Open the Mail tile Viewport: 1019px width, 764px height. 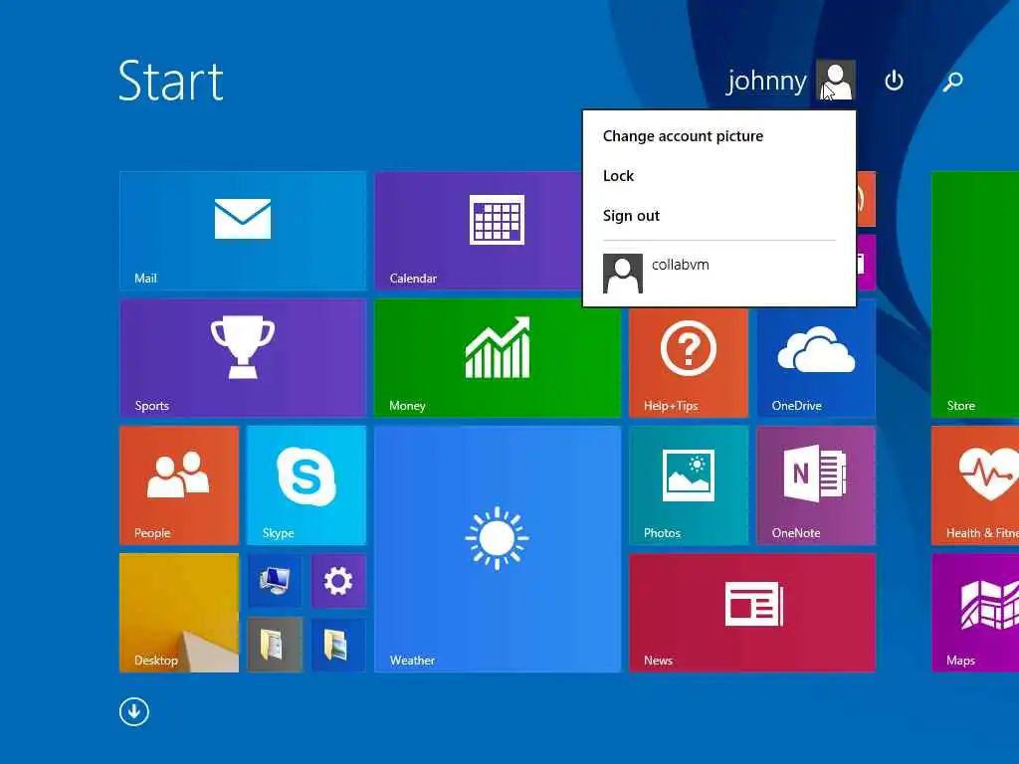click(243, 231)
